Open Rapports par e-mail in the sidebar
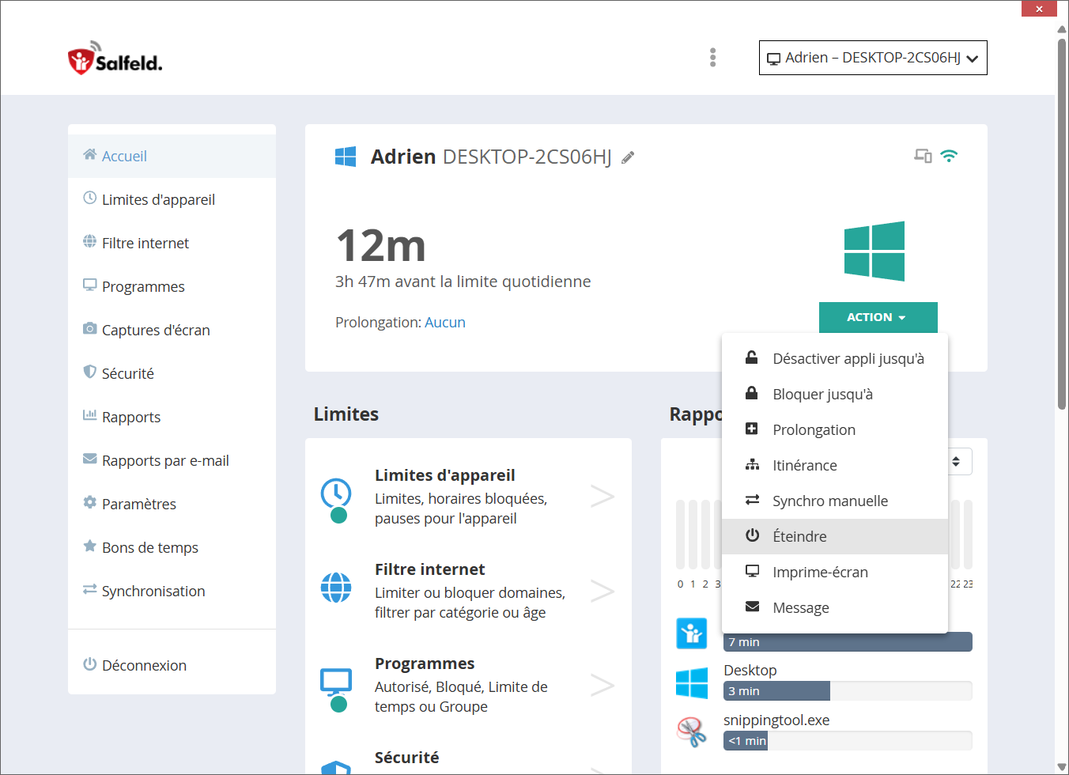The image size is (1069, 775). [x=172, y=460]
